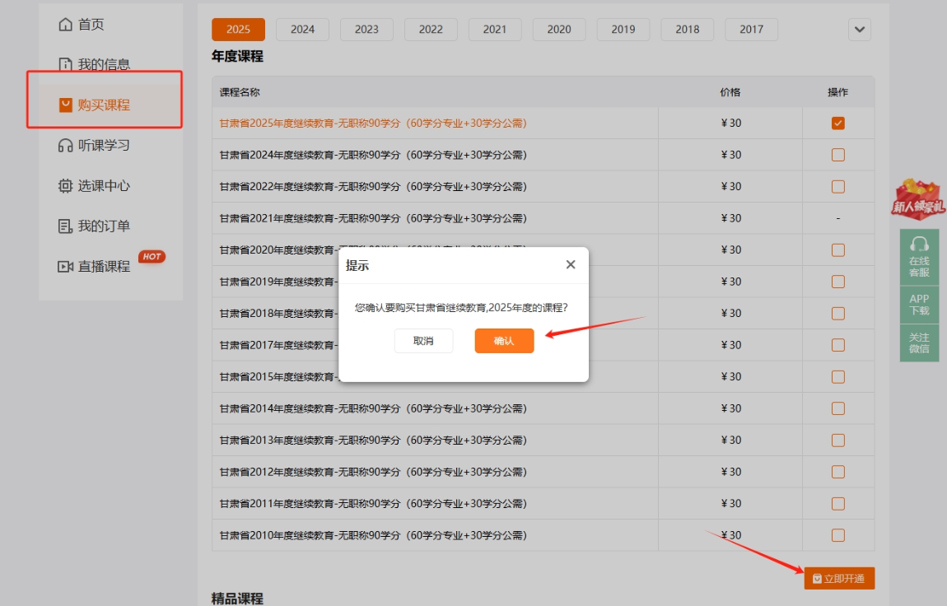Go to 听课学习 section
The height and width of the screenshot is (606, 947).
tap(94, 144)
